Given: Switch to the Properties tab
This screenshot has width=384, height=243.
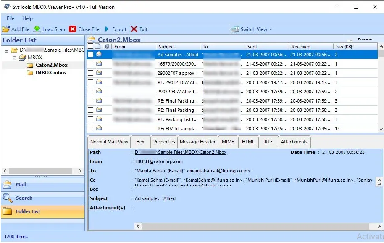Looking at the screenshot, I should pyautogui.click(x=164, y=142).
